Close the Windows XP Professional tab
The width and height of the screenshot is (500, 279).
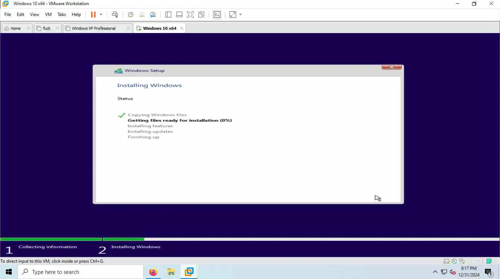(x=128, y=28)
